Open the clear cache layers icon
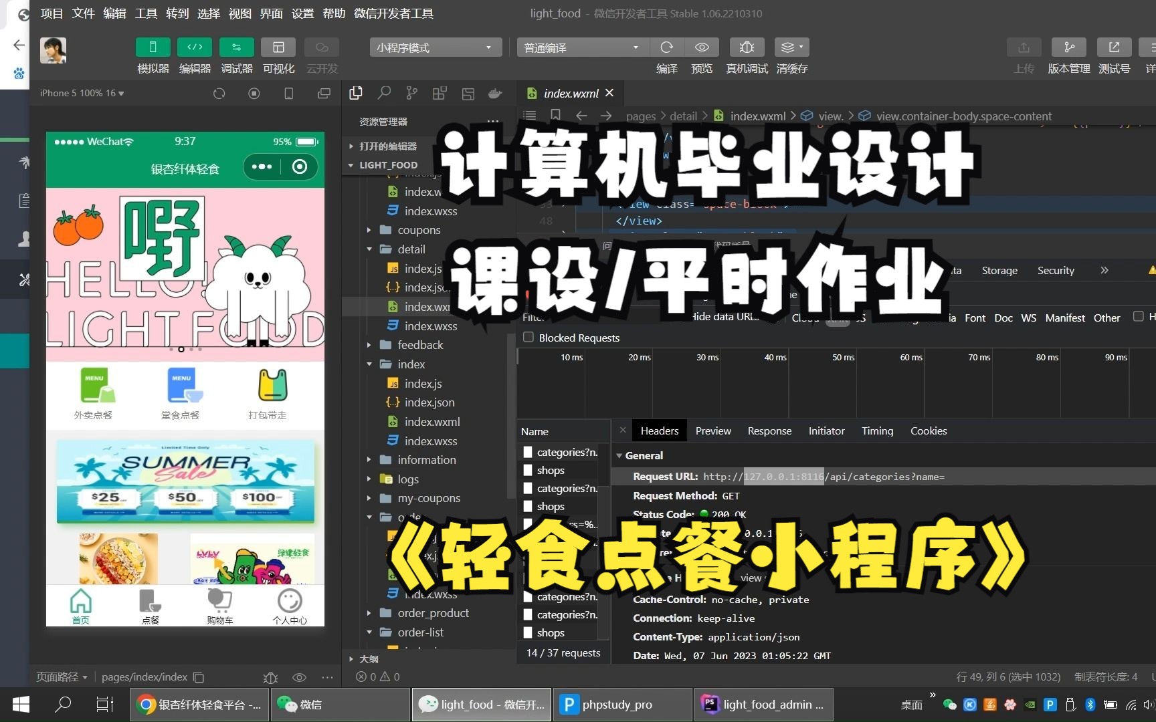 point(792,47)
